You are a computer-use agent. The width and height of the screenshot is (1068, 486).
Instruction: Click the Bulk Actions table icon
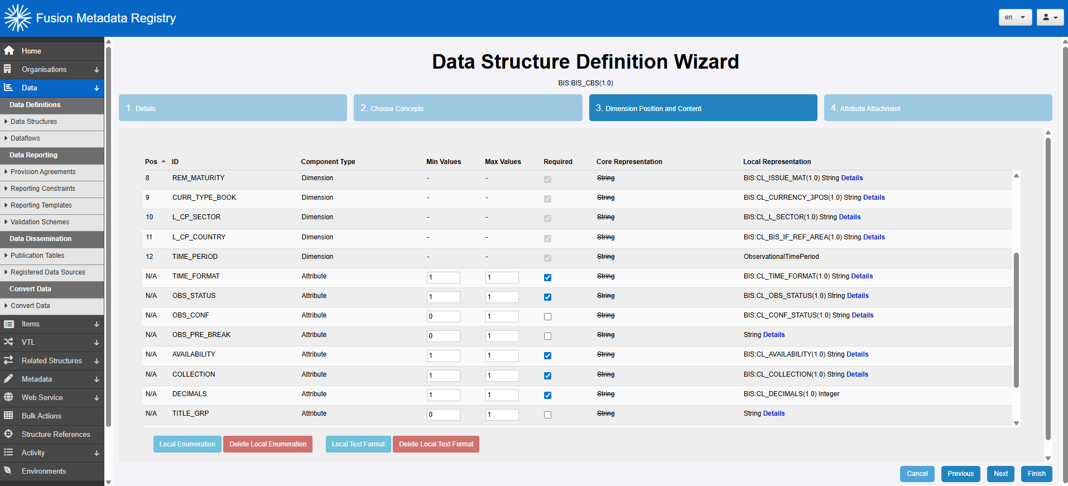click(x=8, y=416)
